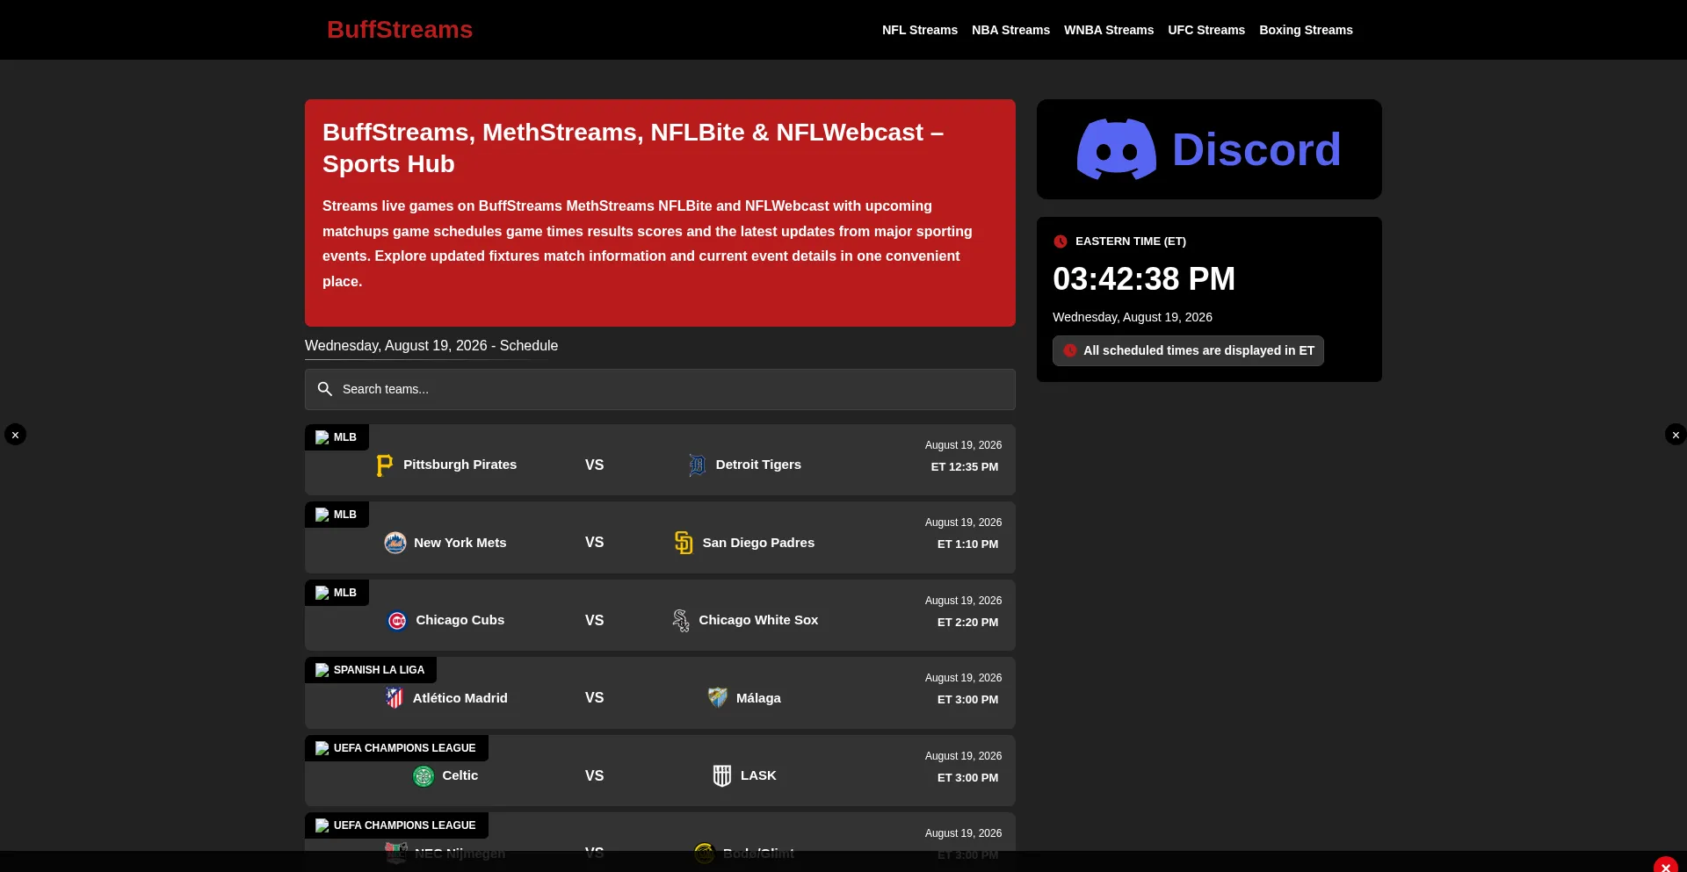Visit Boxing Streams page

(x=1306, y=30)
